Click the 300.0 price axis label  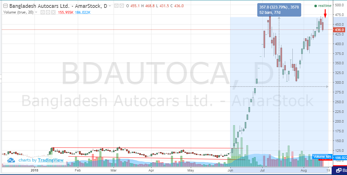pos(339,82)
